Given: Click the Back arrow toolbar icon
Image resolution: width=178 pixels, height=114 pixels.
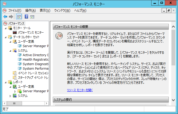Looking at the screenshot, I should pyautogui.click(x=5, y=17).
